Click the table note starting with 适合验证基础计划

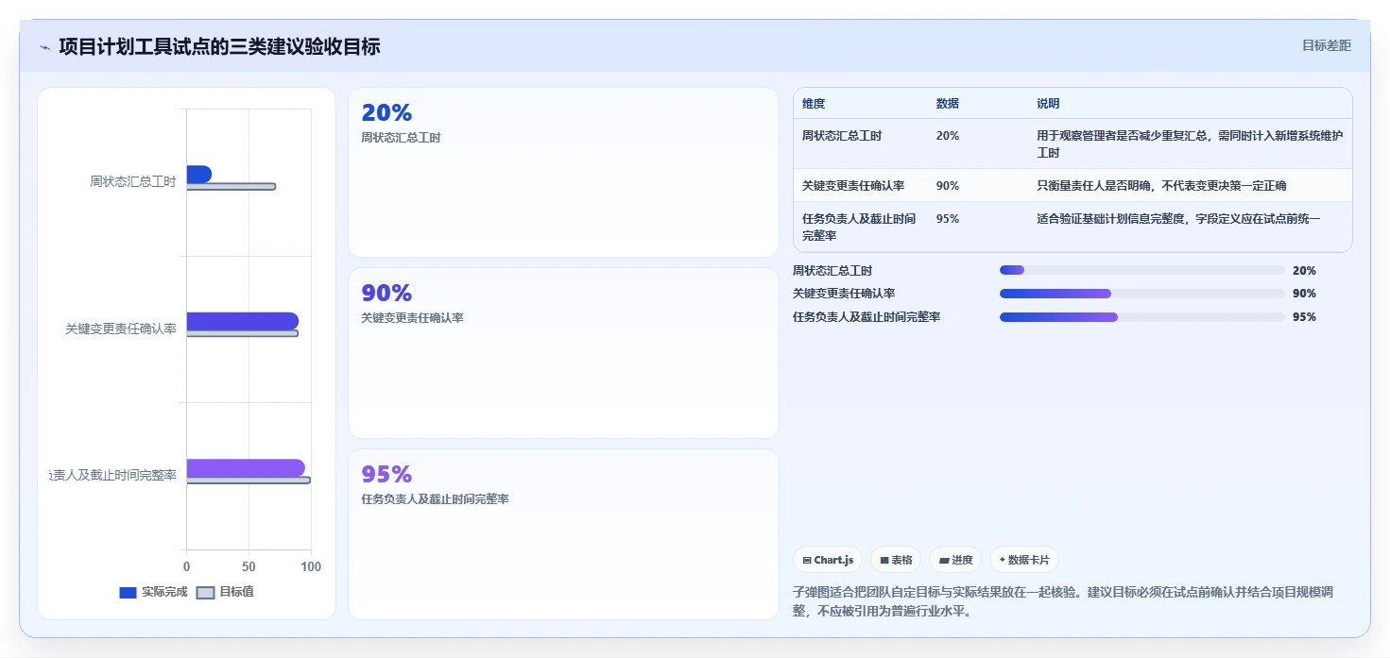(x=1178, y=219)
